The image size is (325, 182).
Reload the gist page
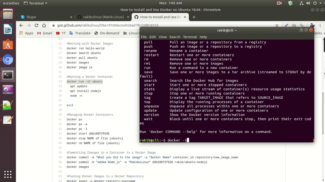click(36, 25)
